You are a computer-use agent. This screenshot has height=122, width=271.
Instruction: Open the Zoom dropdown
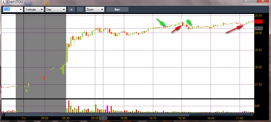[x=95, y=9]
